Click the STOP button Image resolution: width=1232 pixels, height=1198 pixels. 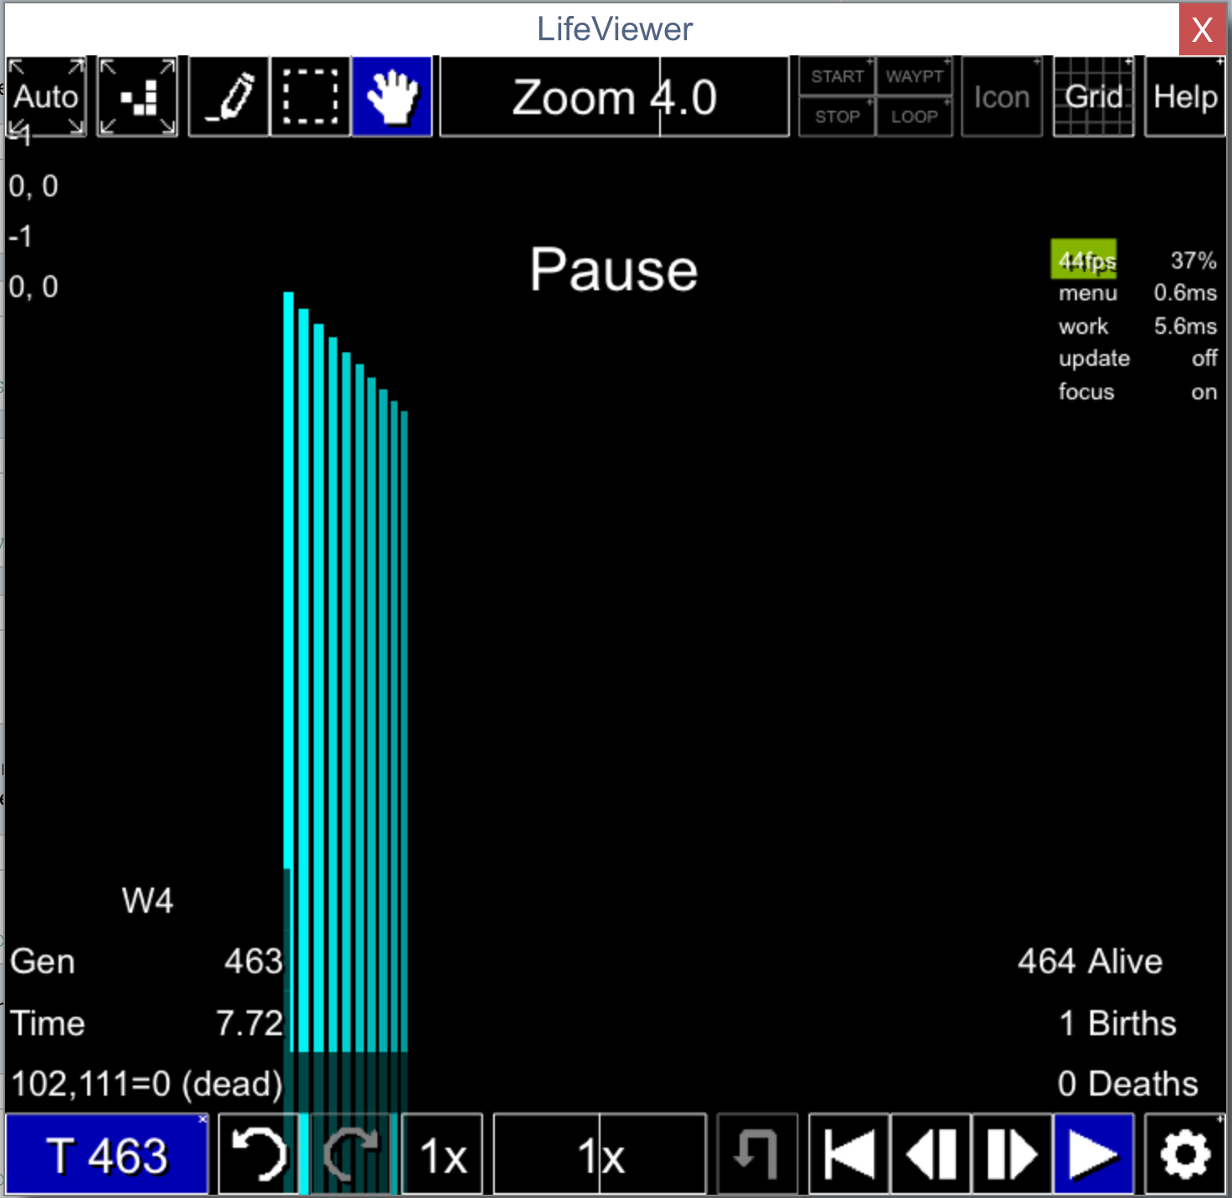(837, 117)
